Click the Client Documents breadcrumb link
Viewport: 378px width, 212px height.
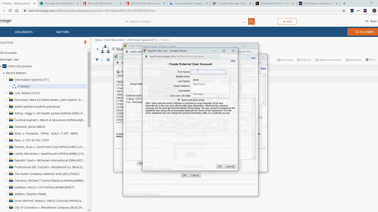tap(114, 40)
